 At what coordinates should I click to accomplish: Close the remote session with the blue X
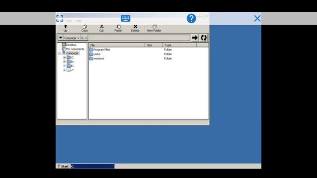[x=257, y=18]
